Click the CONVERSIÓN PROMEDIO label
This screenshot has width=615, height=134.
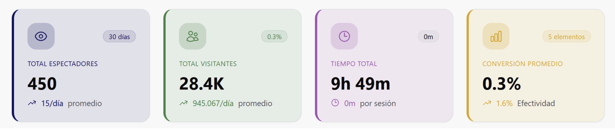coord(522,64)
